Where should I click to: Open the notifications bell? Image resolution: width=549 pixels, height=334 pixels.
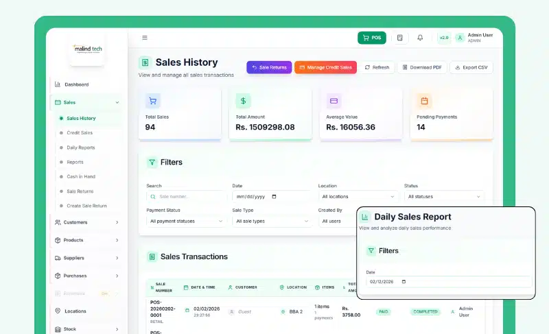click(420, 38)
